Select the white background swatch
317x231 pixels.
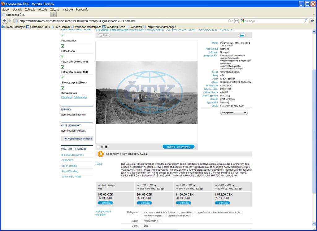tap(98, 147)
